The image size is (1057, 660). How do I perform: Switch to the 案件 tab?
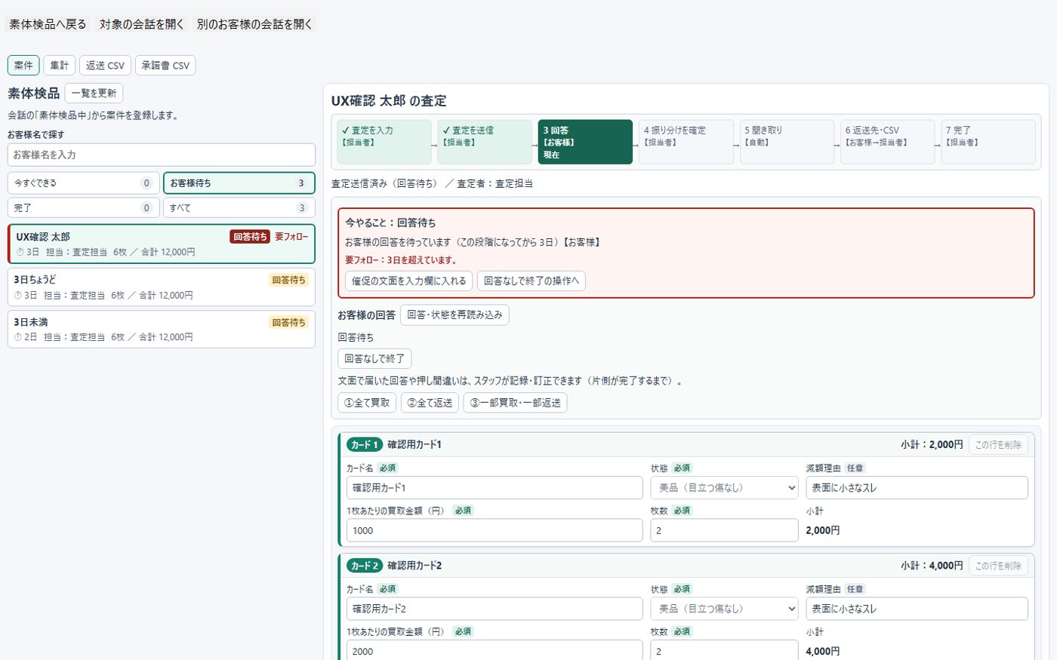tap(23, 66)
